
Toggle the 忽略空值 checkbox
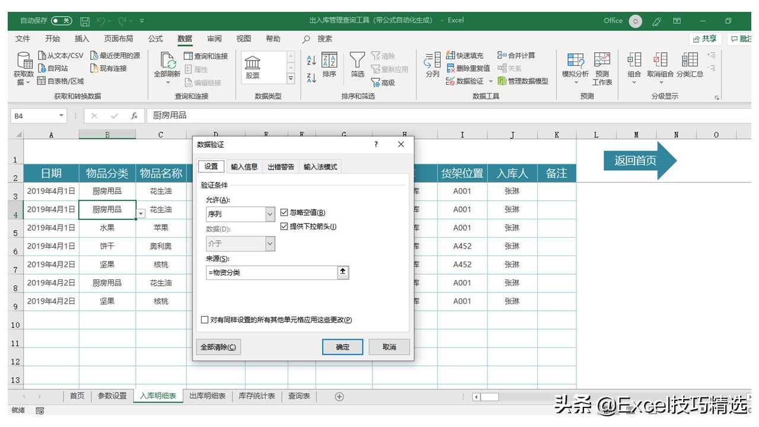tap(284, 212)
